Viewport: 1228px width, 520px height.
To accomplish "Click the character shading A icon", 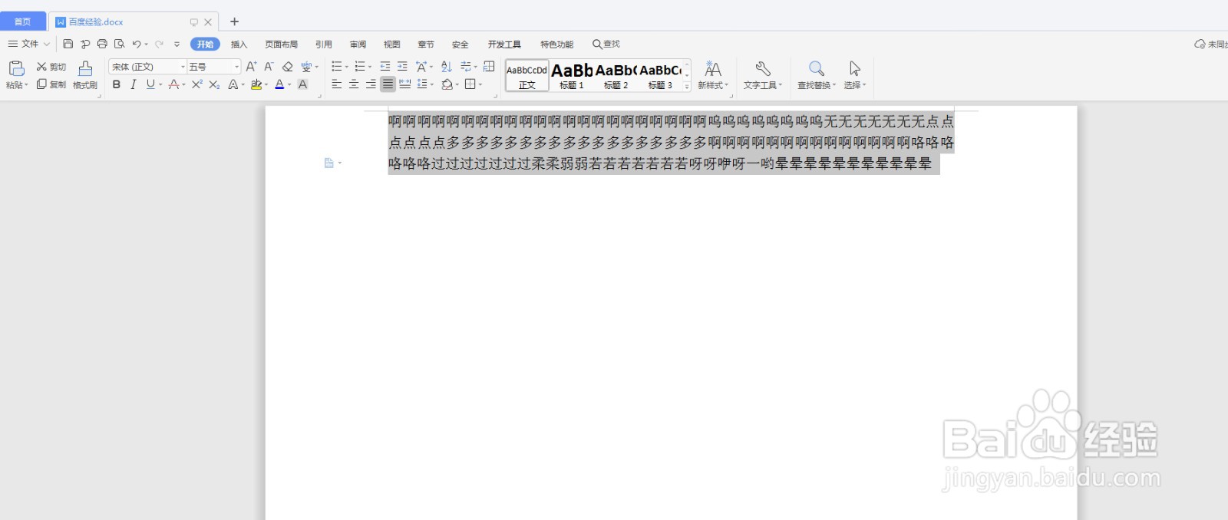I will (x=302, y=84).
